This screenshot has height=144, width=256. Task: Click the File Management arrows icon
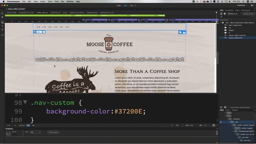(2, 17)
